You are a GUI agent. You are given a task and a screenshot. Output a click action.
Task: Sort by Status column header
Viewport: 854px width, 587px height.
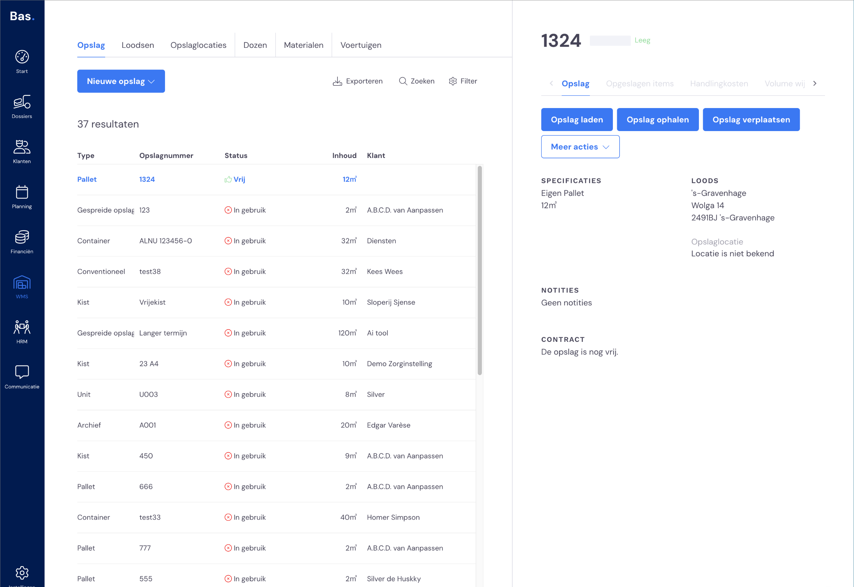coord(236,156)
